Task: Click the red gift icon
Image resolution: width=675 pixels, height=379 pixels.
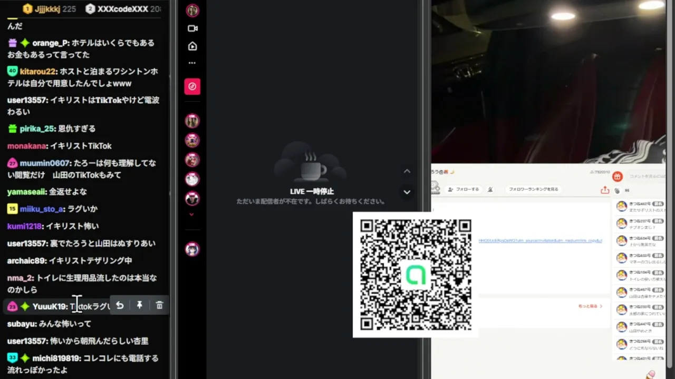Action: coord(617,176)
